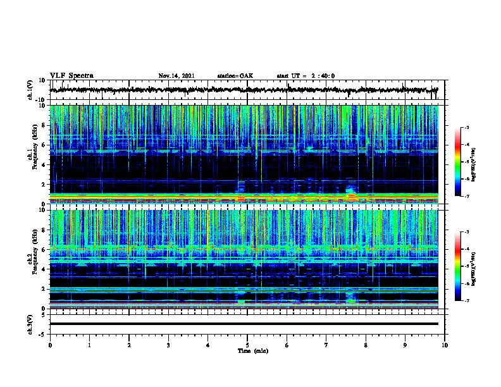The image size is (501, 387).
Task: Click the "ch.3(V)" axis label
Action: tap(30, 324)
